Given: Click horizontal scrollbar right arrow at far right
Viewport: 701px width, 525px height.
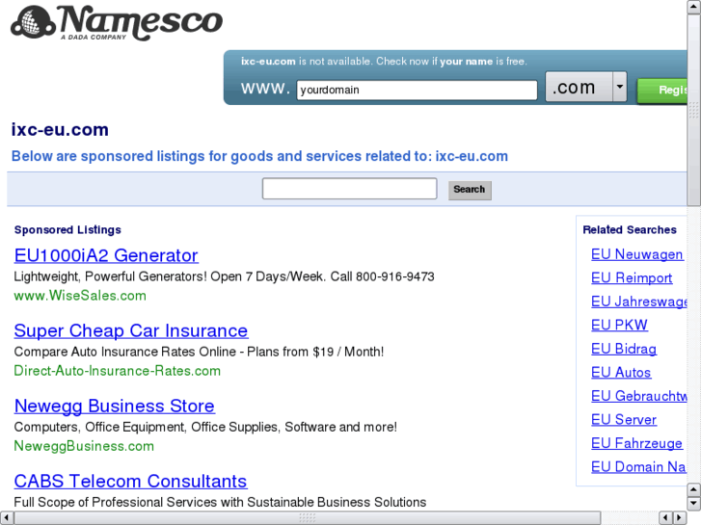Looking at the screenshot, I should coord(680,518).
